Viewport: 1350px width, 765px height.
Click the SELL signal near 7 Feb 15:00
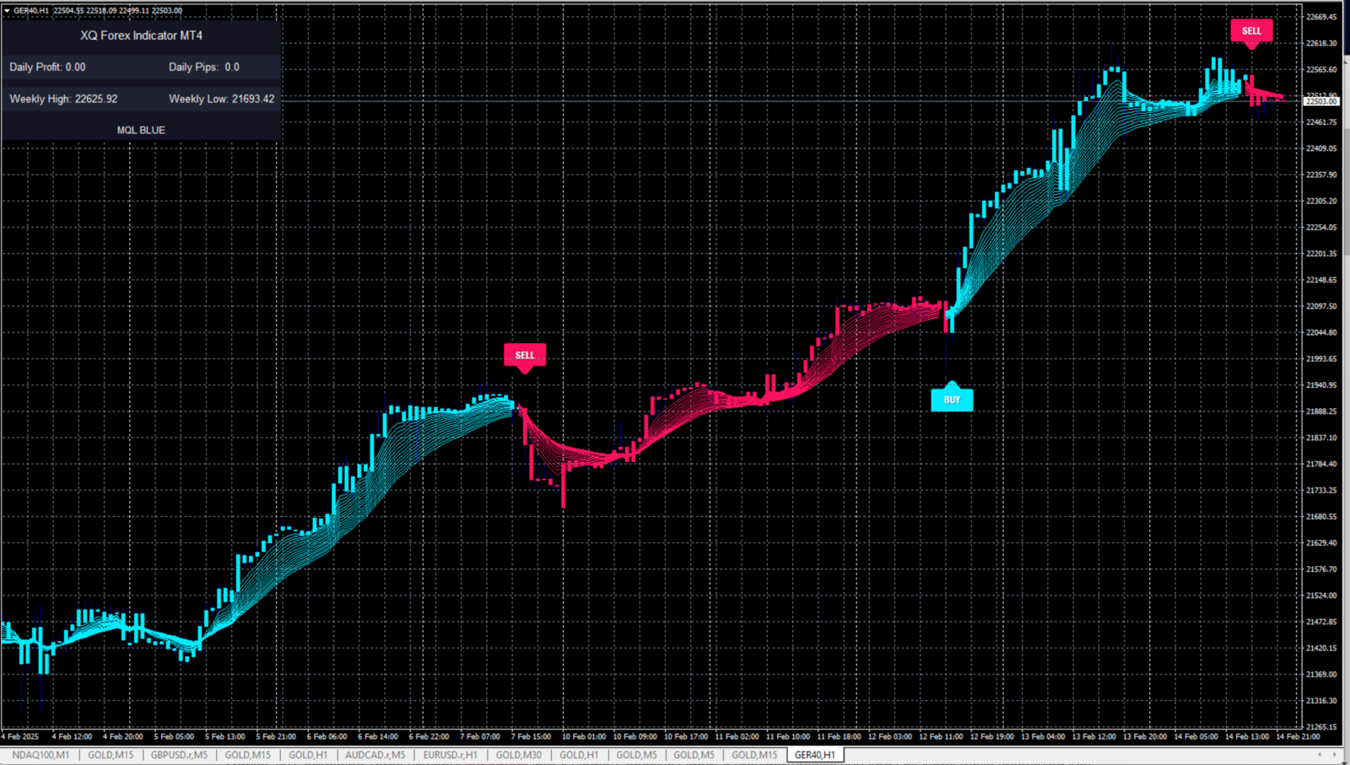525,357
